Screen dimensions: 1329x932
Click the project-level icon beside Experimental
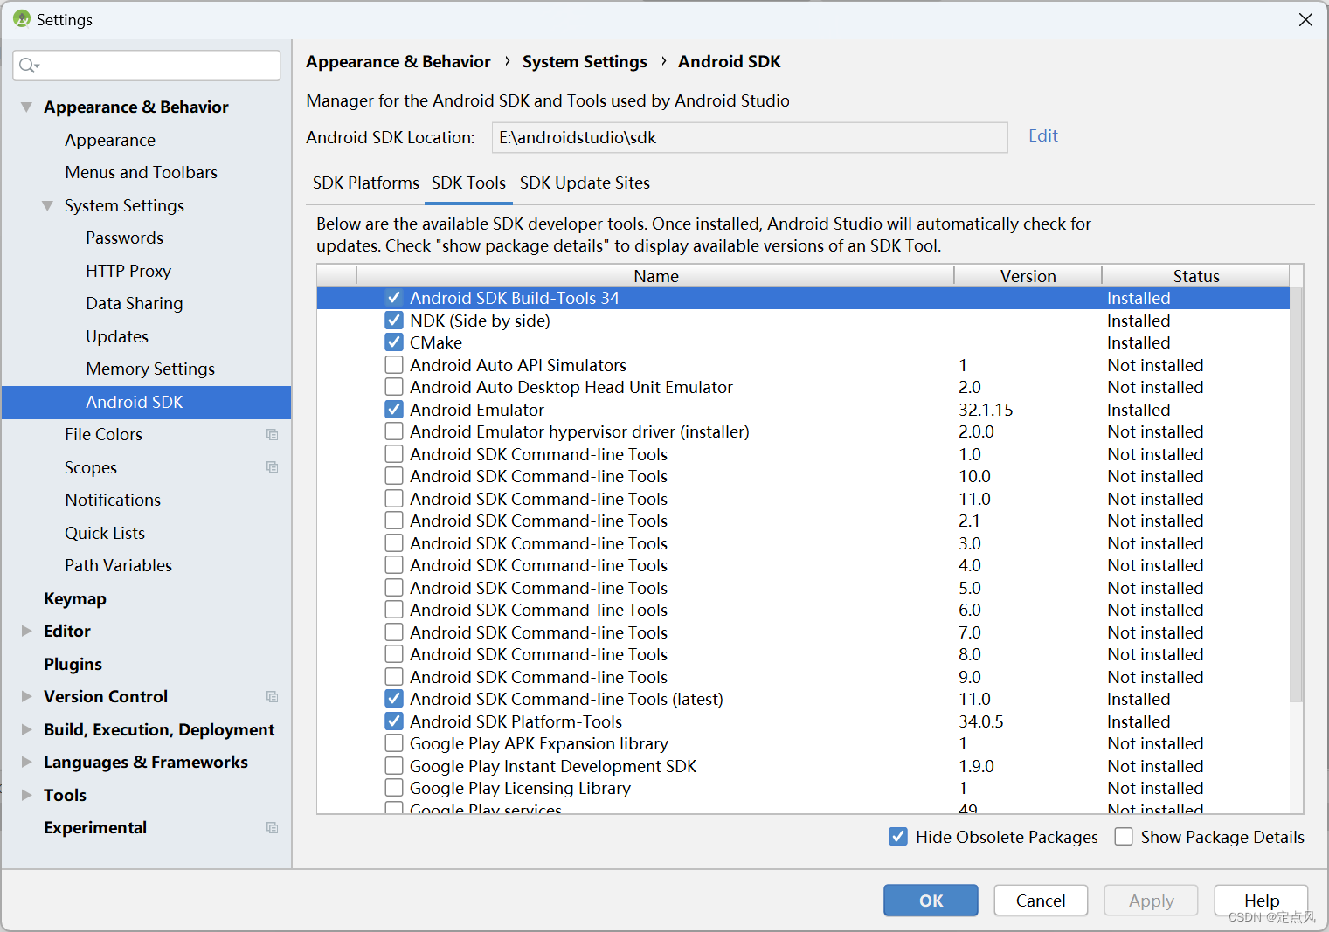[x=273, y=828]
